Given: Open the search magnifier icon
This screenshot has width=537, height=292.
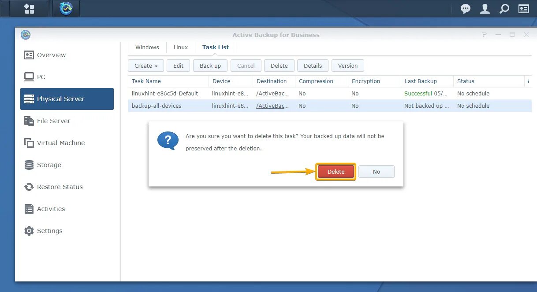Looking at the screenshot, I should point(504,9).
